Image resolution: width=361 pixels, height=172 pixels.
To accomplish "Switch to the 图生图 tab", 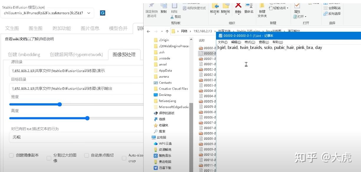I will [x=35, y=28].
